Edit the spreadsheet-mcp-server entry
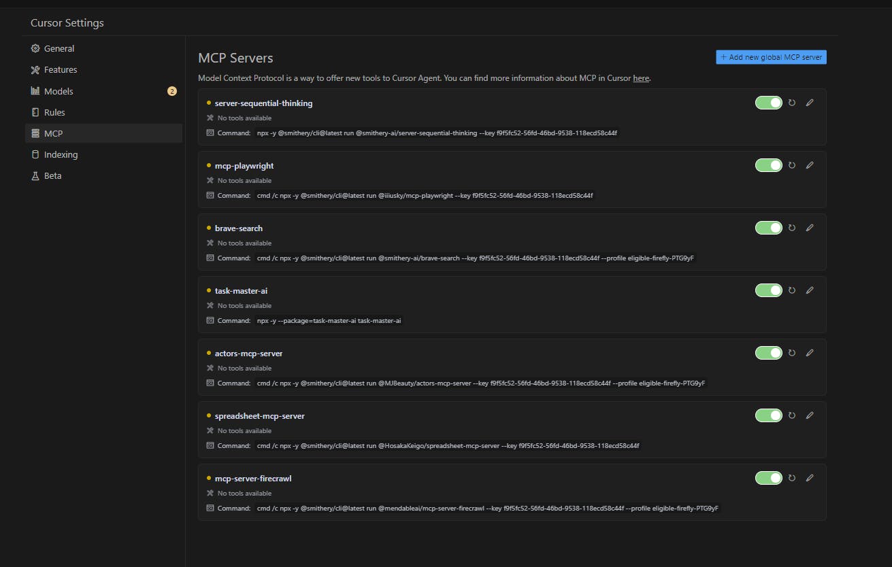Viewport: 892px width, 567px height. 810,415
